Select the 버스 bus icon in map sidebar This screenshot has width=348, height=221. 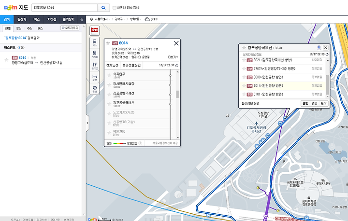[95, 42]
